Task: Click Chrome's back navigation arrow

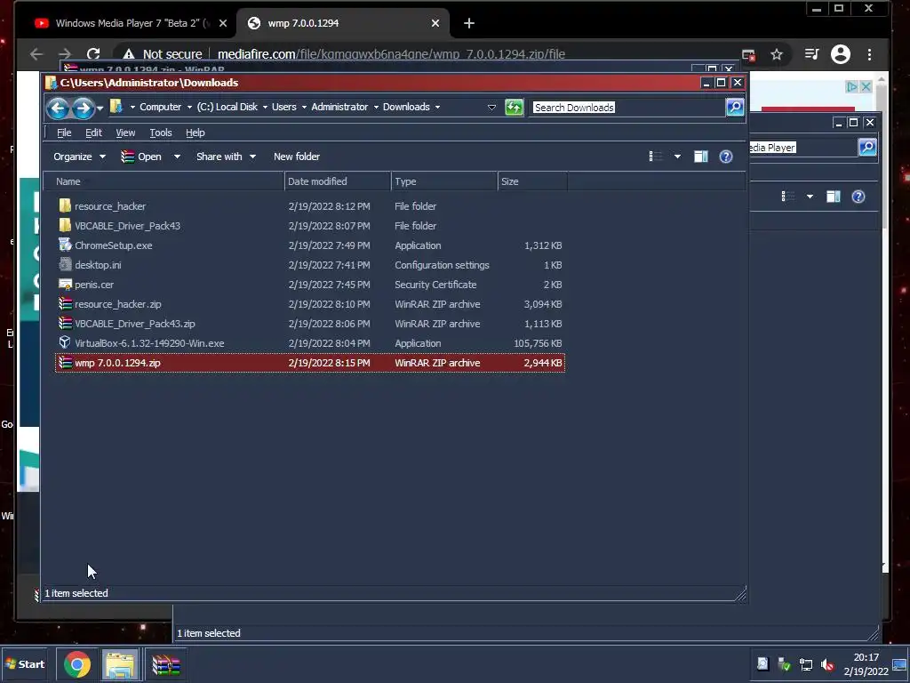Action: 36,54
